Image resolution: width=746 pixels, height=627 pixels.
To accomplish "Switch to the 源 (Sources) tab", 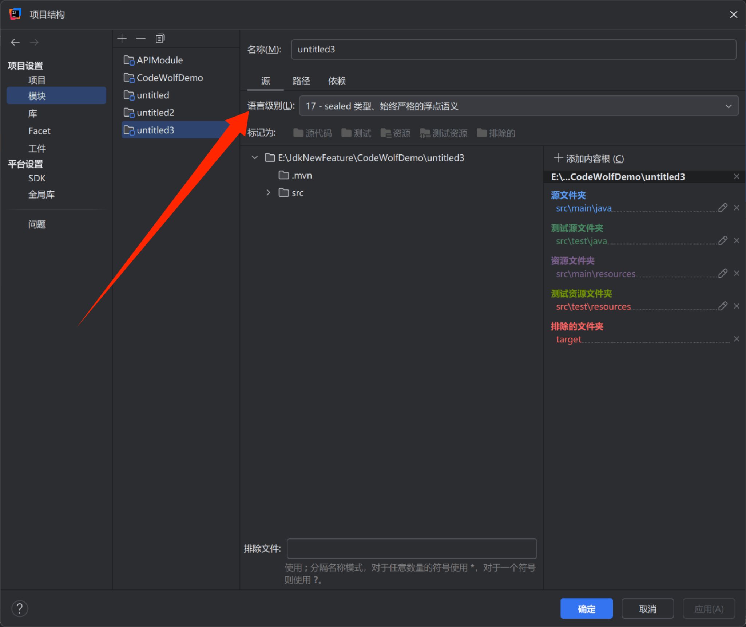I will pyautogui.click(x=266, y=81).
